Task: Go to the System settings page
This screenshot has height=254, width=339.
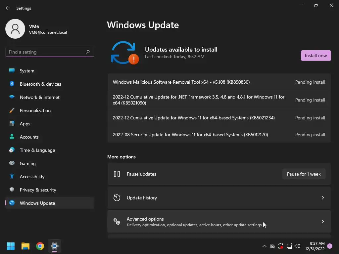Action: click(x=50, y=71)
